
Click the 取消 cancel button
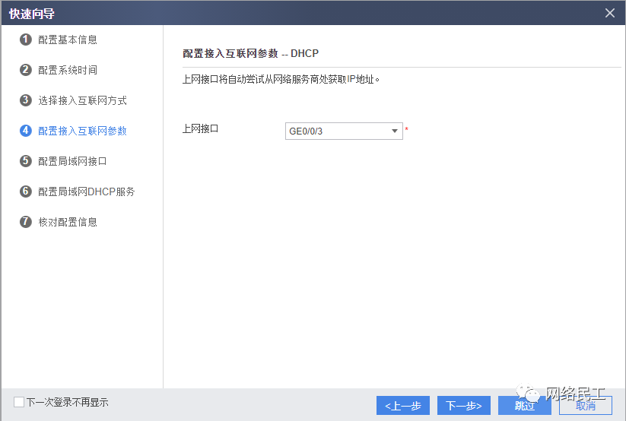[585, 406]
